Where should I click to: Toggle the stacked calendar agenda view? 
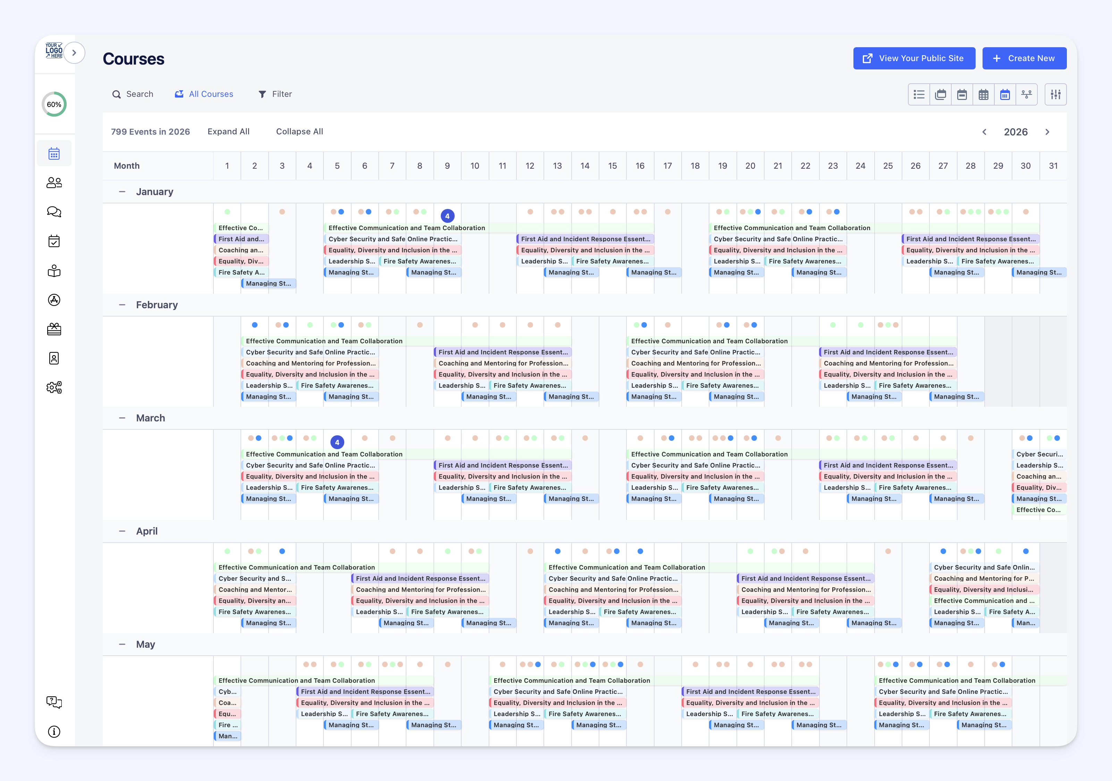941,94
